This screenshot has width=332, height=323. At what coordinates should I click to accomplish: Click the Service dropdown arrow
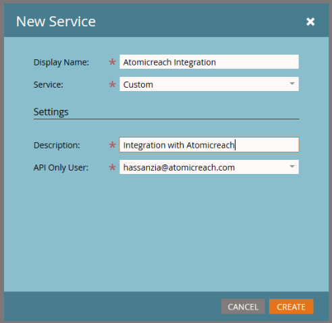[x=292, y=84]
